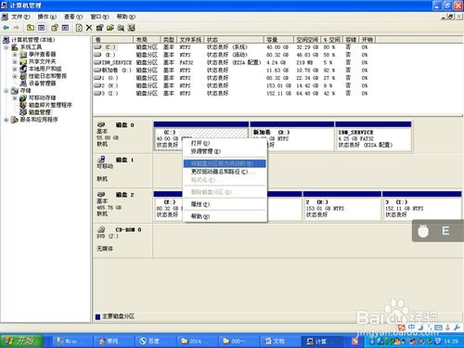
Task: Click the magnifier search toolbar icon
Action: pos(121,28)
